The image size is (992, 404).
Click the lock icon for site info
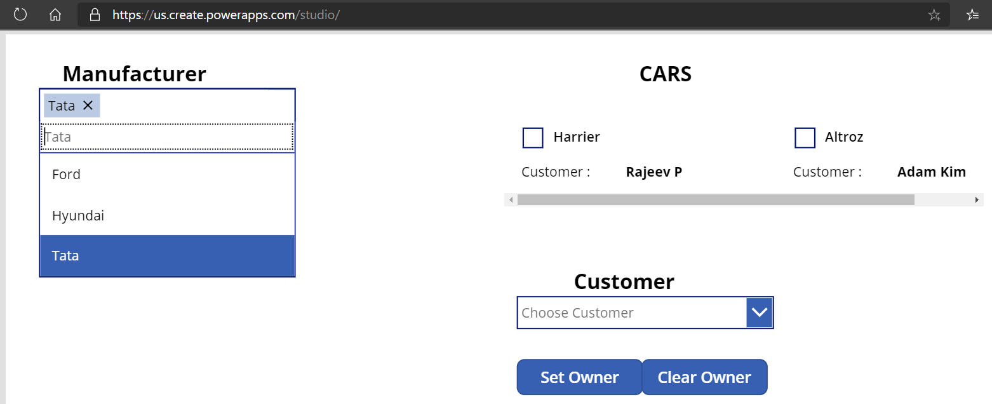coord(95,15)
